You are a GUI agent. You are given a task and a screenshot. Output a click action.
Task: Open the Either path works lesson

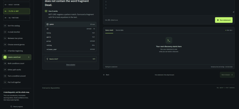pyautogui.click(x=17, y=70)
